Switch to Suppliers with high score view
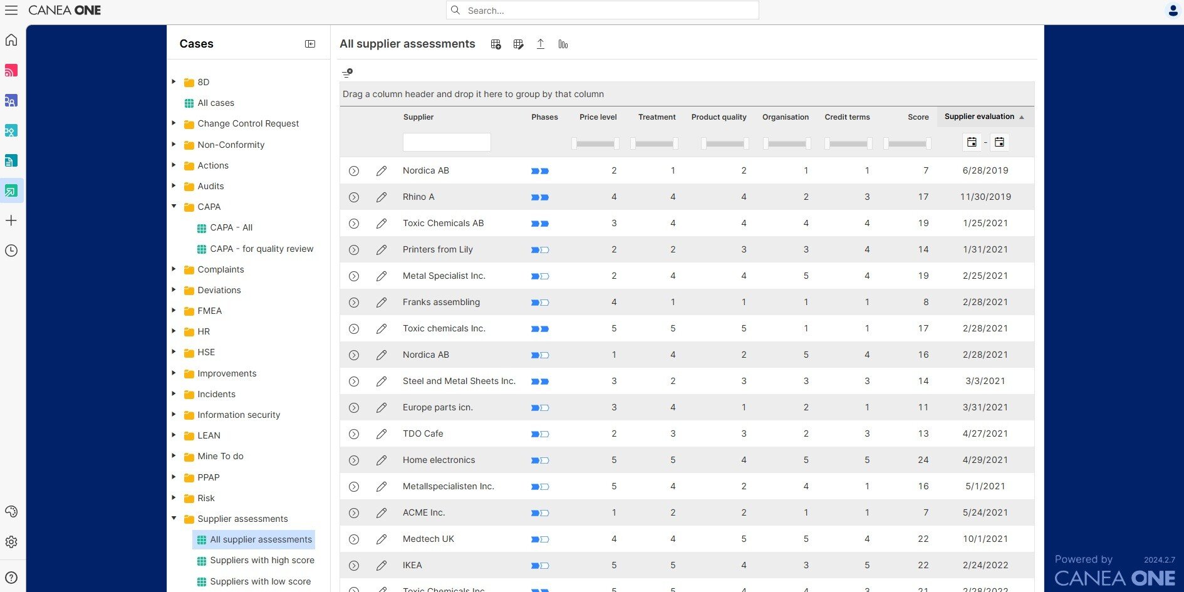This screenshot has width=1184, height=592. point(261,560)
